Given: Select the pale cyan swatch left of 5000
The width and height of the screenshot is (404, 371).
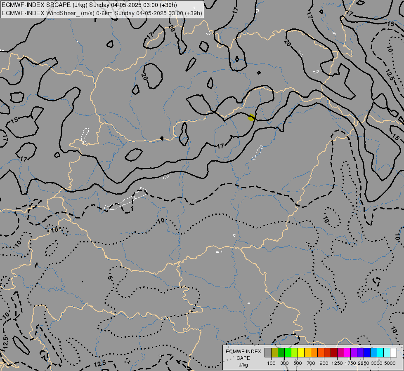Looking at the screenshot, I should click(x=387, y=352).
